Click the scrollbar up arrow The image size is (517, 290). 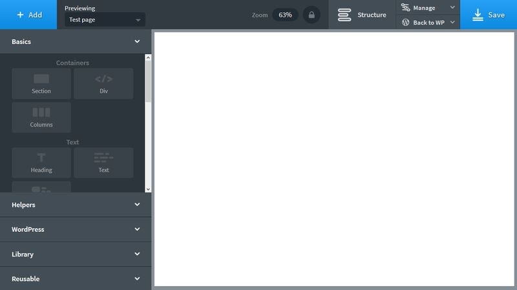point(148,57)
